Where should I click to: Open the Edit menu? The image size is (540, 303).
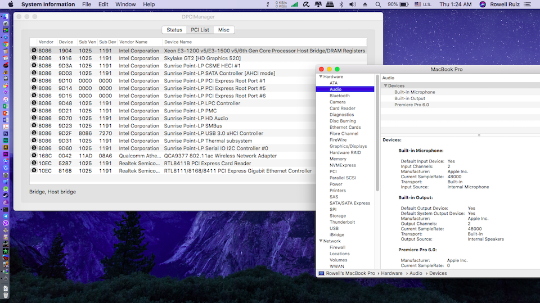[x=103, y=4]
